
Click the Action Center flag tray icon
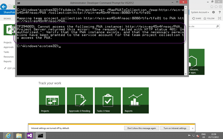tap(189, 136)
